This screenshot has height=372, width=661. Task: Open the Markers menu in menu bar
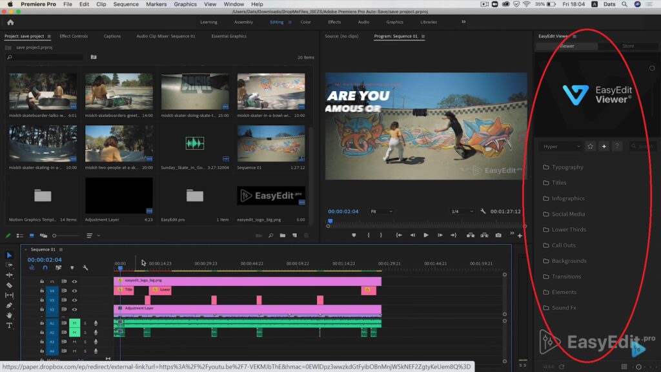point(156,5)
